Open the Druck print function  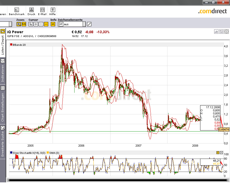(31, 11)
